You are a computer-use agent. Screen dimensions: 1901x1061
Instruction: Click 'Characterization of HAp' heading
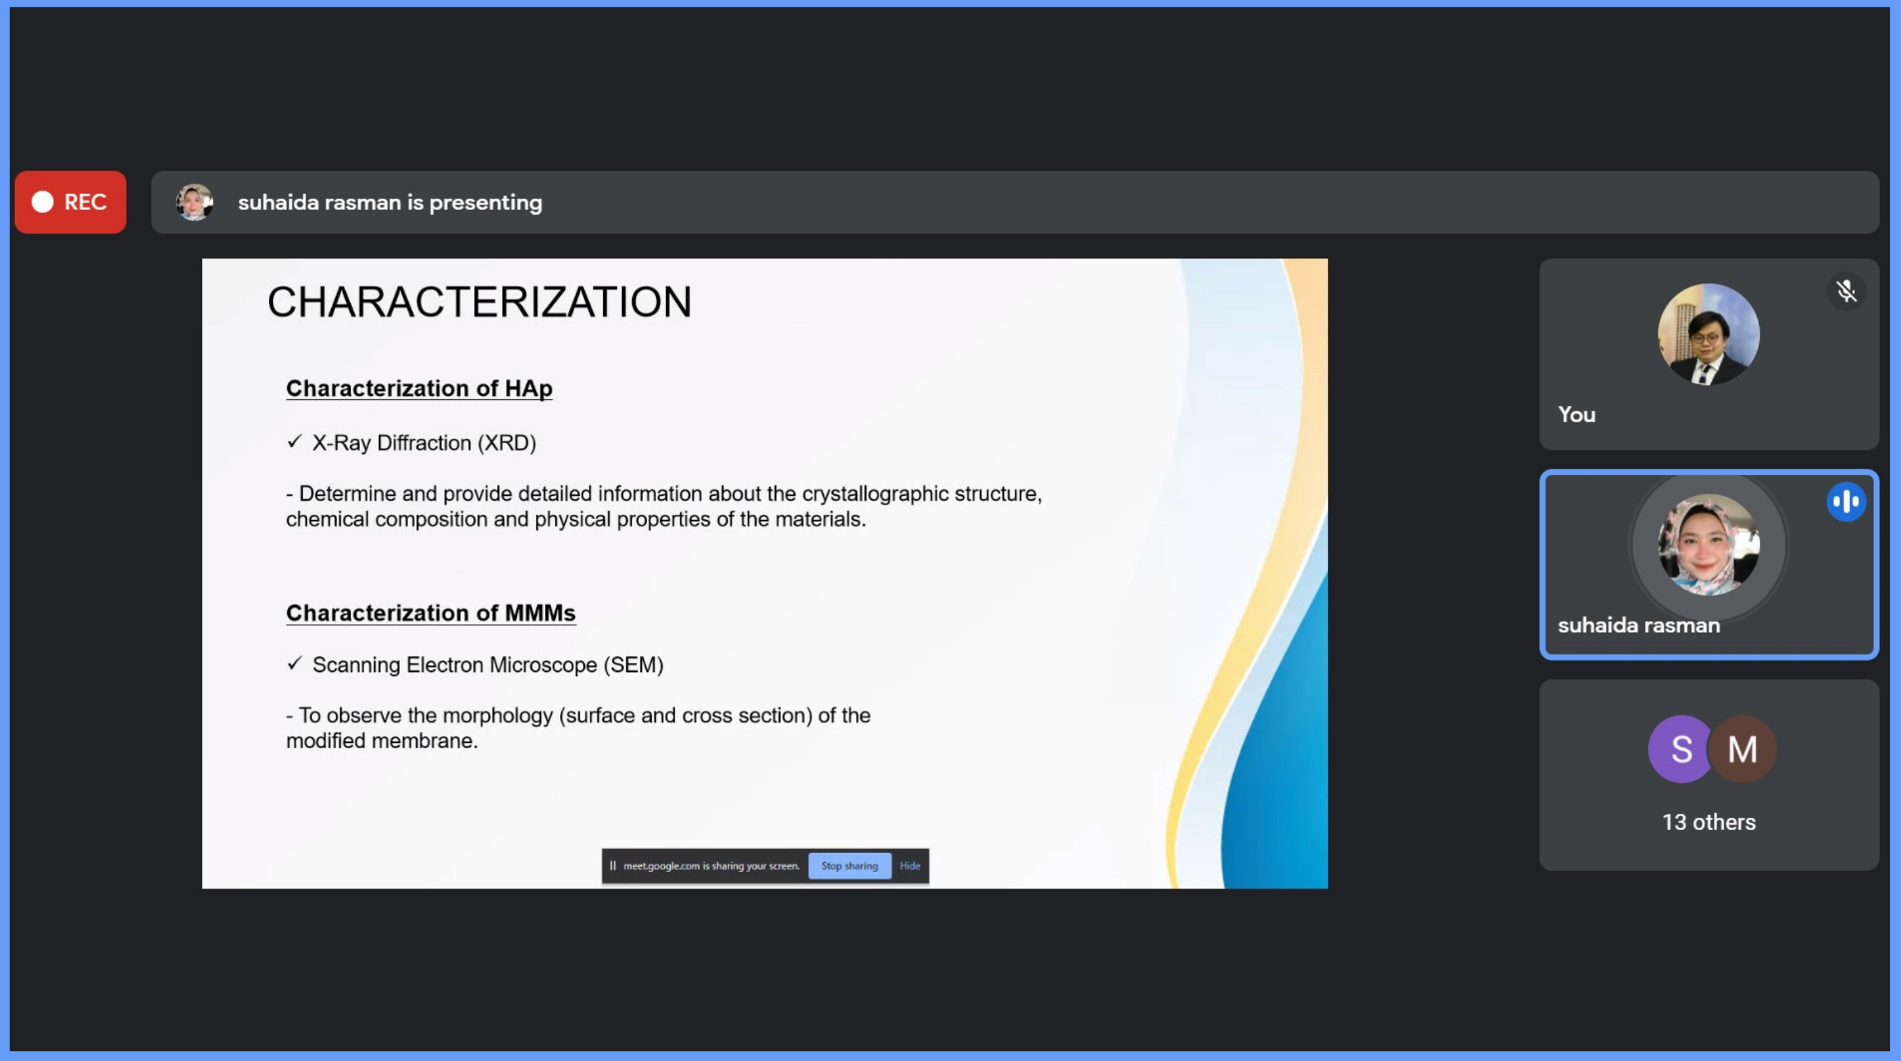418,388
